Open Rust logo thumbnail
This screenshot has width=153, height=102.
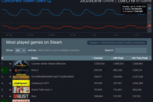tap(21, 96)
